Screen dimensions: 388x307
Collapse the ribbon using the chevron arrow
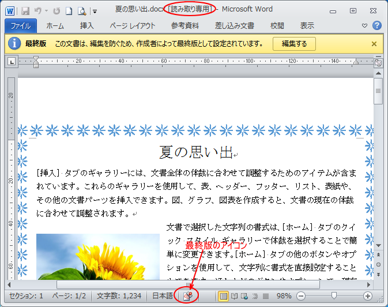(x=364, y=25)
